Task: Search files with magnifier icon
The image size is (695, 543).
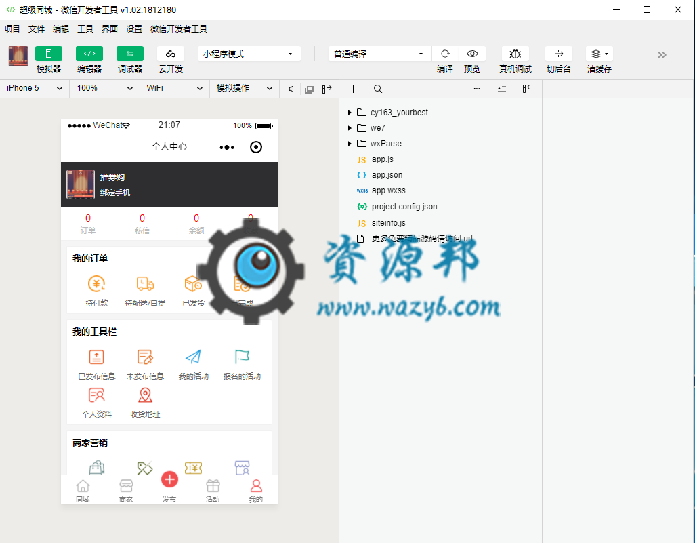Action: click(x=377, y=89)
